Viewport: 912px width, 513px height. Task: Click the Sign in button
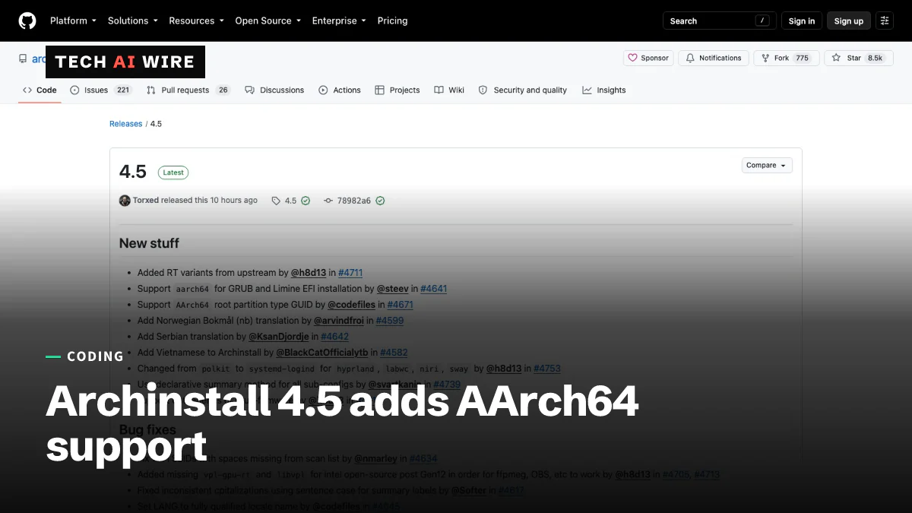[801, 21]
